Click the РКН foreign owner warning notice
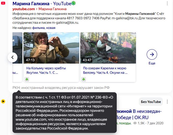This screenshot has width=173, height=135. [x=61, y=88]
